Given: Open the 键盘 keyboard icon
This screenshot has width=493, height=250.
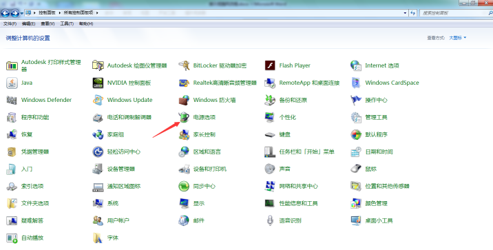Looking at the screenshot, I should tap(270, 134).
